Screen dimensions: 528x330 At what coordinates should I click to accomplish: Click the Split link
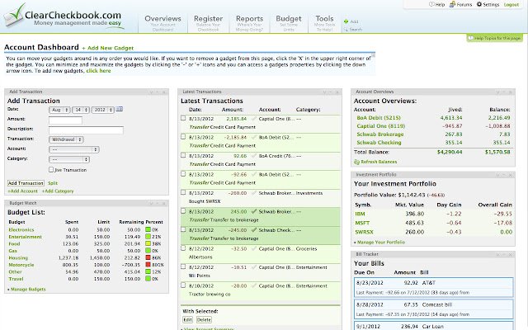[x=53, y=183]
